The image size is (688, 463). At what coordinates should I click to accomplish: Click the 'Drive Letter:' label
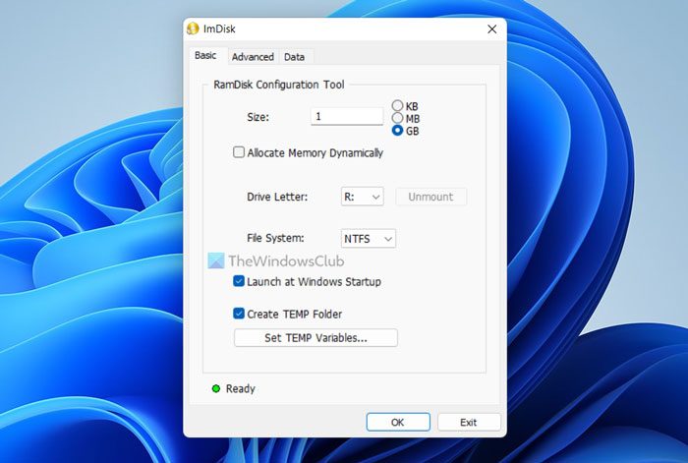point(277,197)
